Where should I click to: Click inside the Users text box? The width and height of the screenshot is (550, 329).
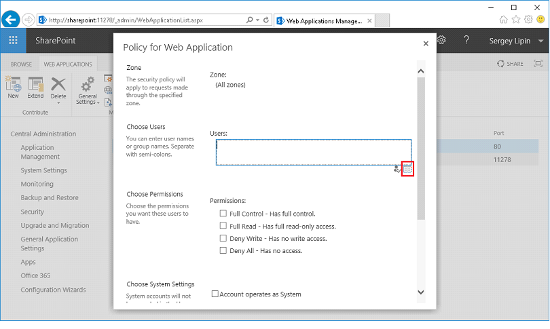point(313,152)
